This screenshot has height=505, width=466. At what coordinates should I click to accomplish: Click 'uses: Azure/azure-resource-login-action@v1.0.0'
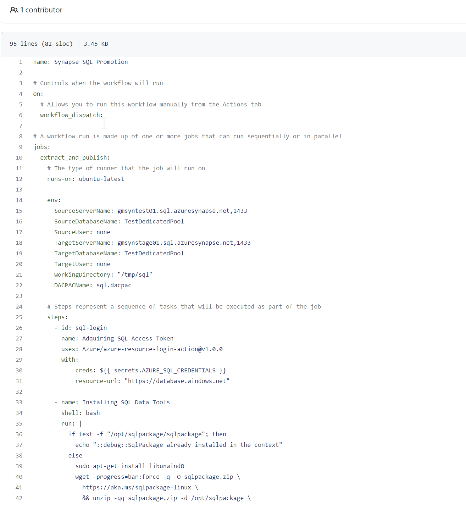[x=142, y=349]
